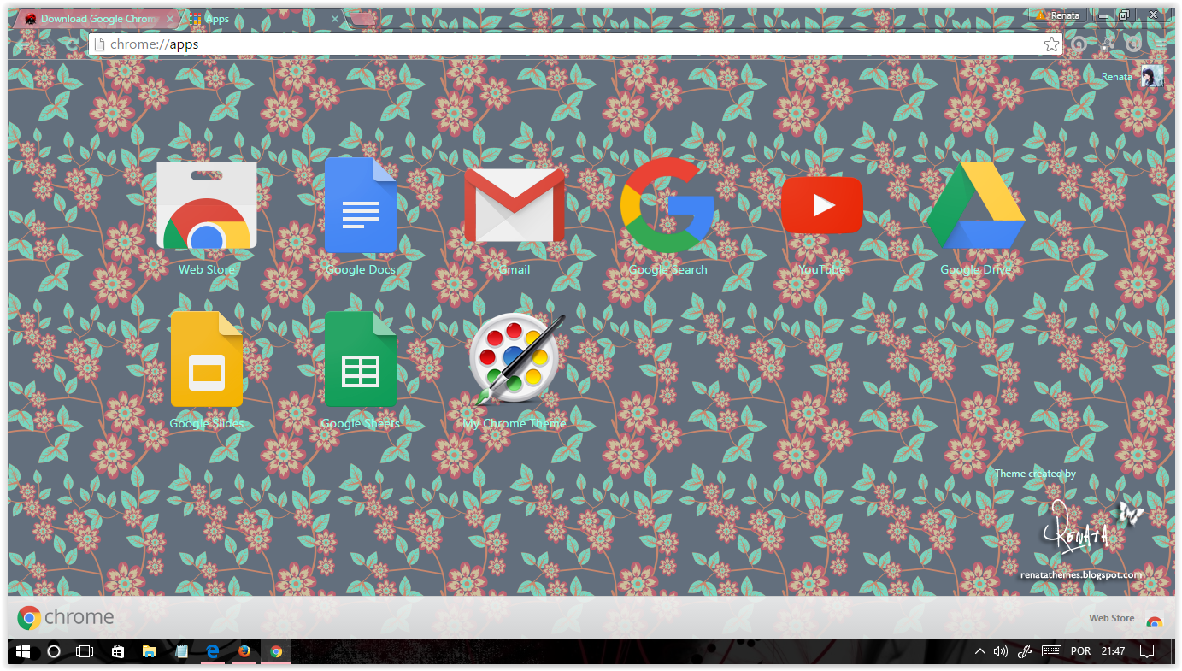
Task: Open the volume slider from the taskbar
Action: tap(1000, 651)
